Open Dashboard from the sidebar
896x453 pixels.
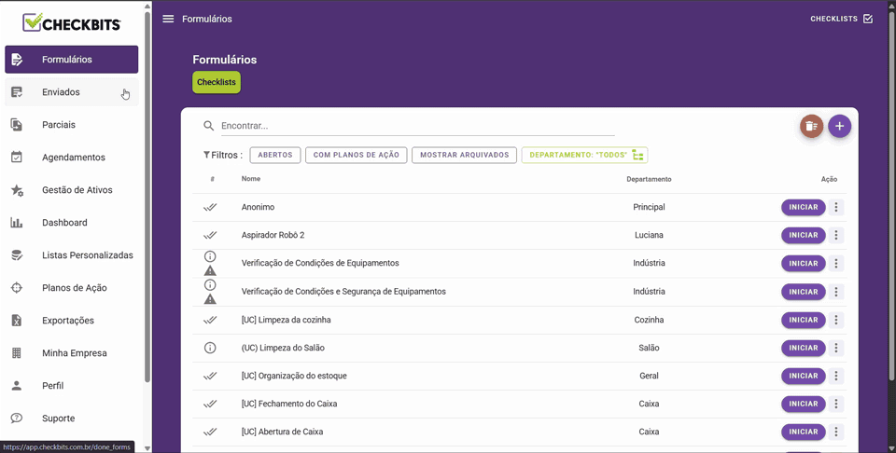(x=64, y=223)
